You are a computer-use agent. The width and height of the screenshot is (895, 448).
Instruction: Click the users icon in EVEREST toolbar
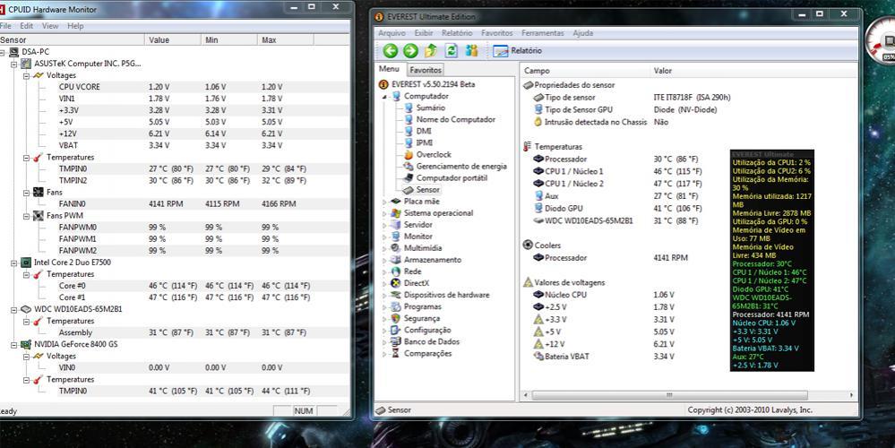click(471, 51)
